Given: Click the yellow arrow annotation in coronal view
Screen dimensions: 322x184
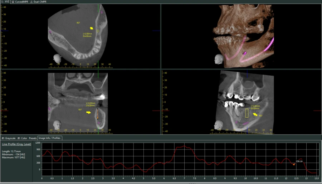Looking at the screenshot, I should click(x=89, y=112).
